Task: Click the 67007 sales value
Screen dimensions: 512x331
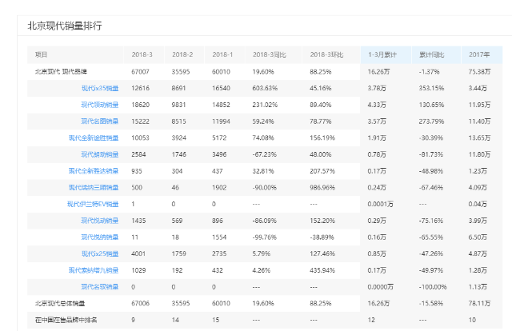Action: (x=141, y=71)
